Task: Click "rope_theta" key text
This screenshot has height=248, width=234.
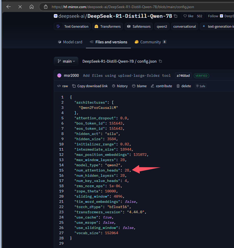Action: [x=87, y=191]
